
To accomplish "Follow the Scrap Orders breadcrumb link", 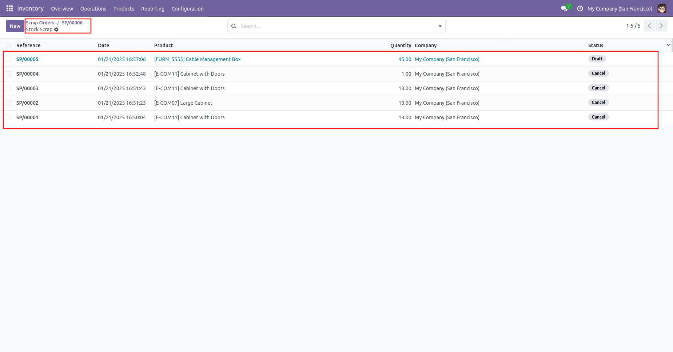I will (x=40, y=23).
